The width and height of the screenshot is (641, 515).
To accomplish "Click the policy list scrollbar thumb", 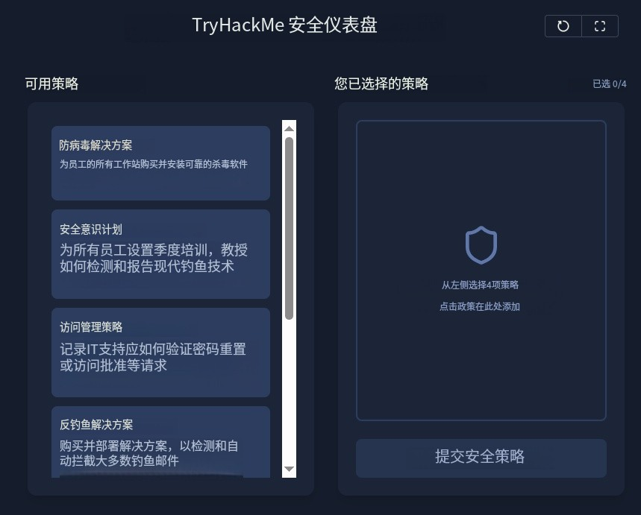I will point(289,228).
